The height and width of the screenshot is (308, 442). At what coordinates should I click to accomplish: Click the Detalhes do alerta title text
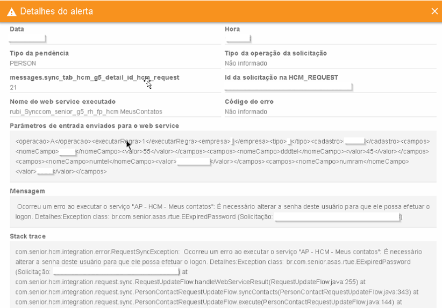[x=56, y=11]
